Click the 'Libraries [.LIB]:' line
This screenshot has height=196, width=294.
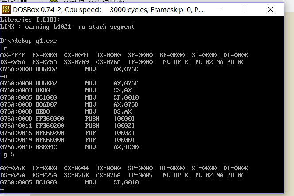pos(30,19)
